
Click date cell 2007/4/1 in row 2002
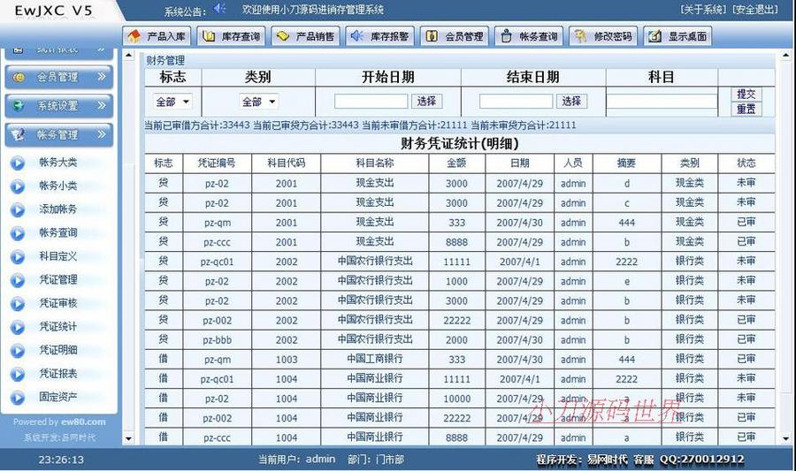pos(520,262)
